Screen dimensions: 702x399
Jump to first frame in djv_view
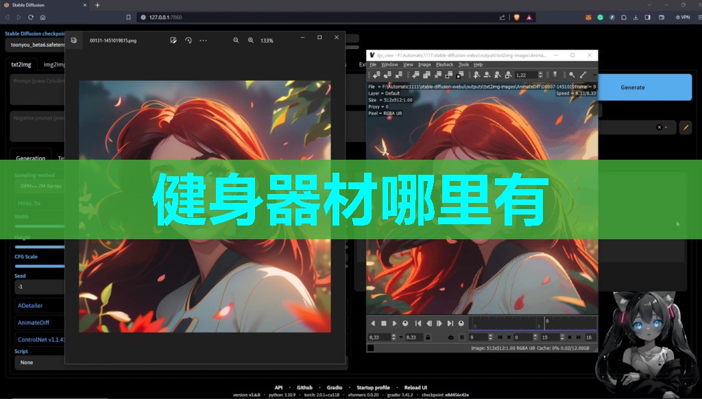[x=418, y=324]
